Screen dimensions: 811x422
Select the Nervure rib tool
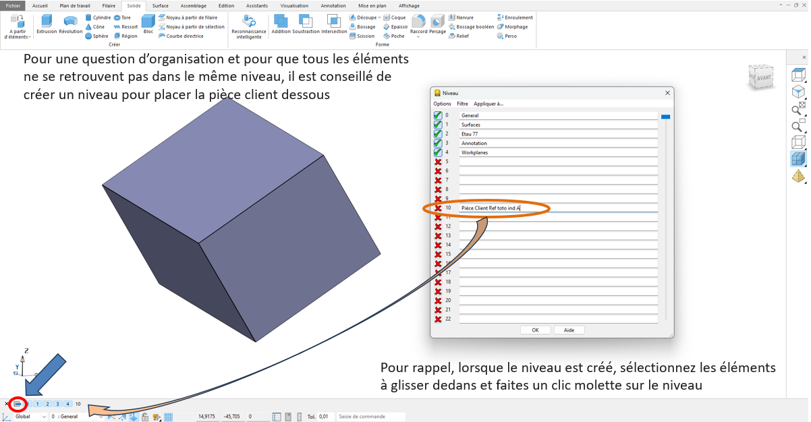(462, 18)
